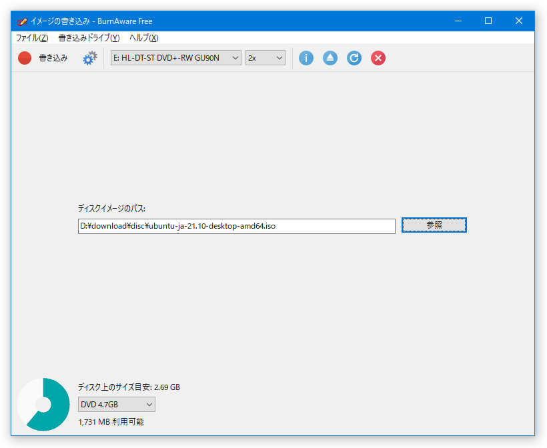Viewport: 547px width, 448px height.
Task: Open the E: HL-DT-ST DVD+-RW drive dropdown
Action: pyautogui.click(x=176, y=58)
